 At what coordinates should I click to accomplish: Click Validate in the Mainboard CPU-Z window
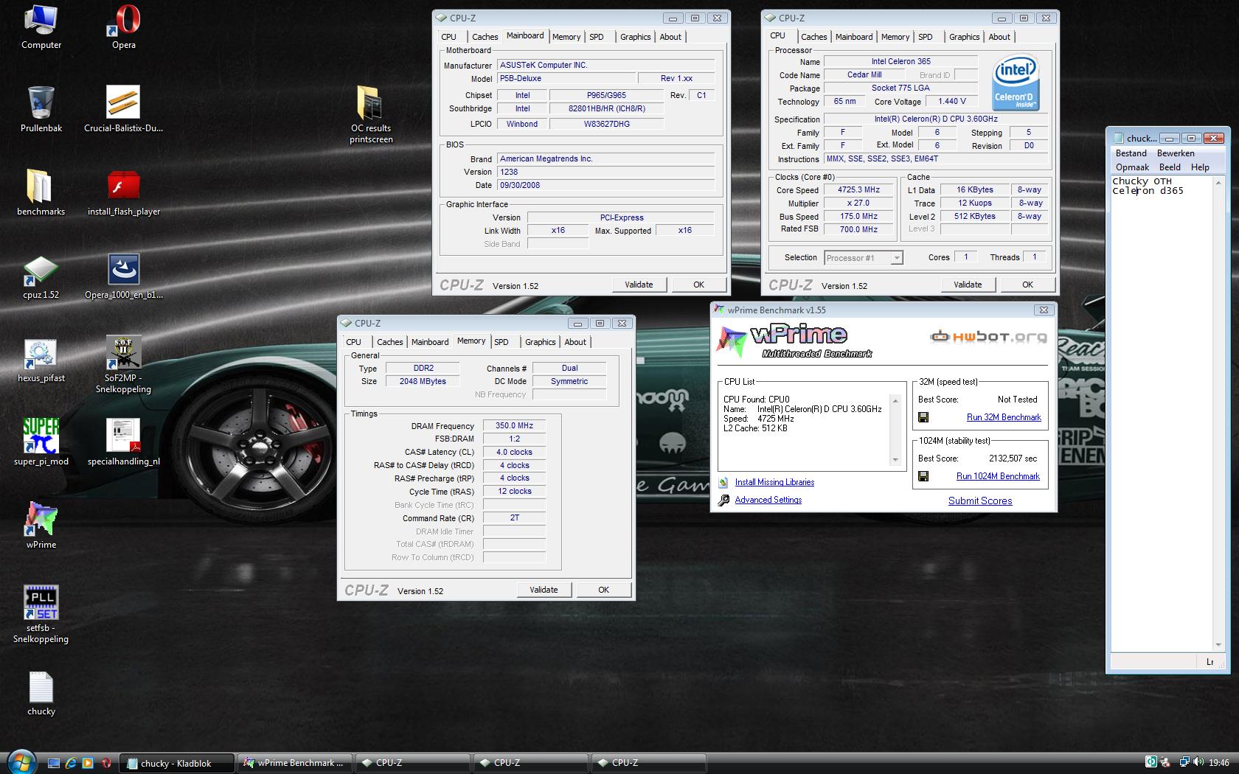click(x=639, y=285)
